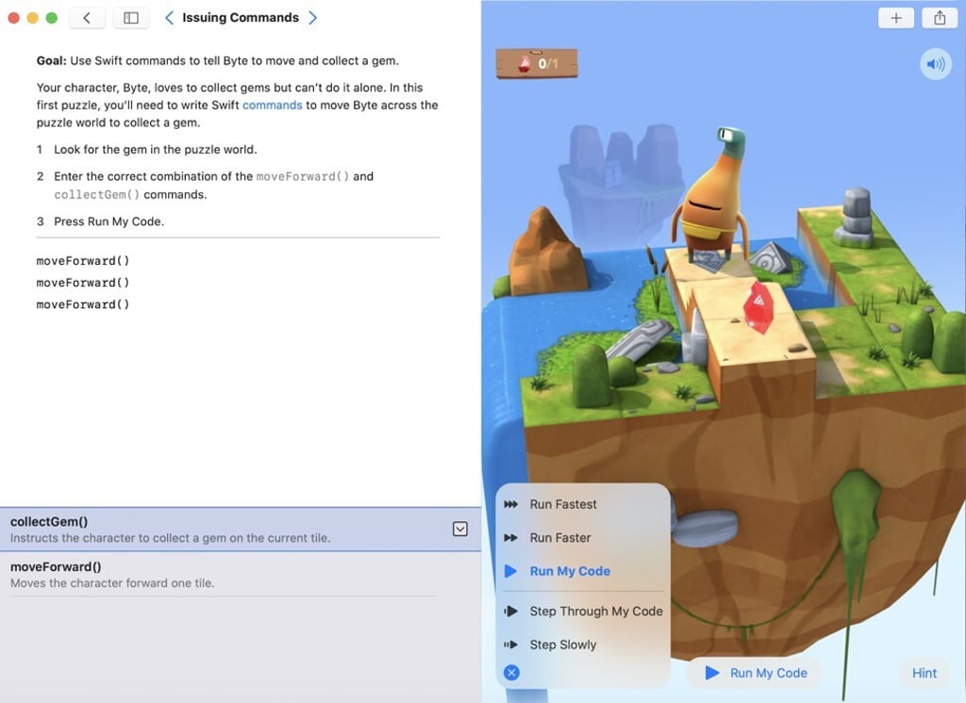
Task: Click the 'Press Run My Code.' step text
Action: (x=109, y=221)
